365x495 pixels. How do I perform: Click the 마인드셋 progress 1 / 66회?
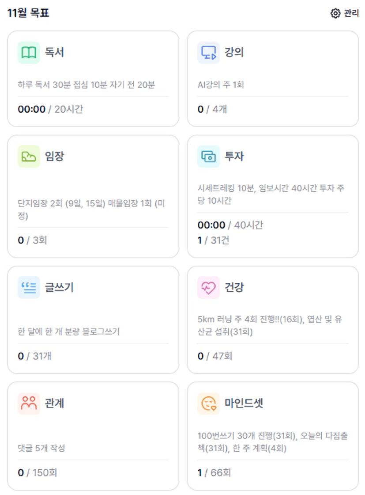[x=214, y=472]
